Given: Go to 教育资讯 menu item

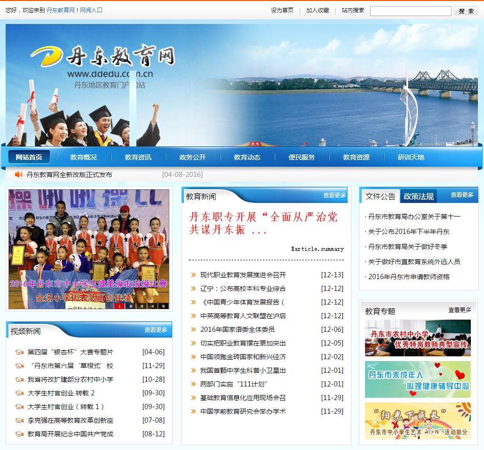Looking at the screenshot, I should pyautogui.click(x=138, y=157).
